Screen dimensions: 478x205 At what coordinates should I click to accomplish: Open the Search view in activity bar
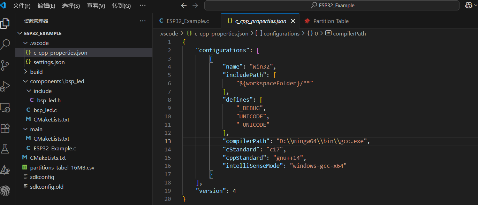click(x=5, y=44)
